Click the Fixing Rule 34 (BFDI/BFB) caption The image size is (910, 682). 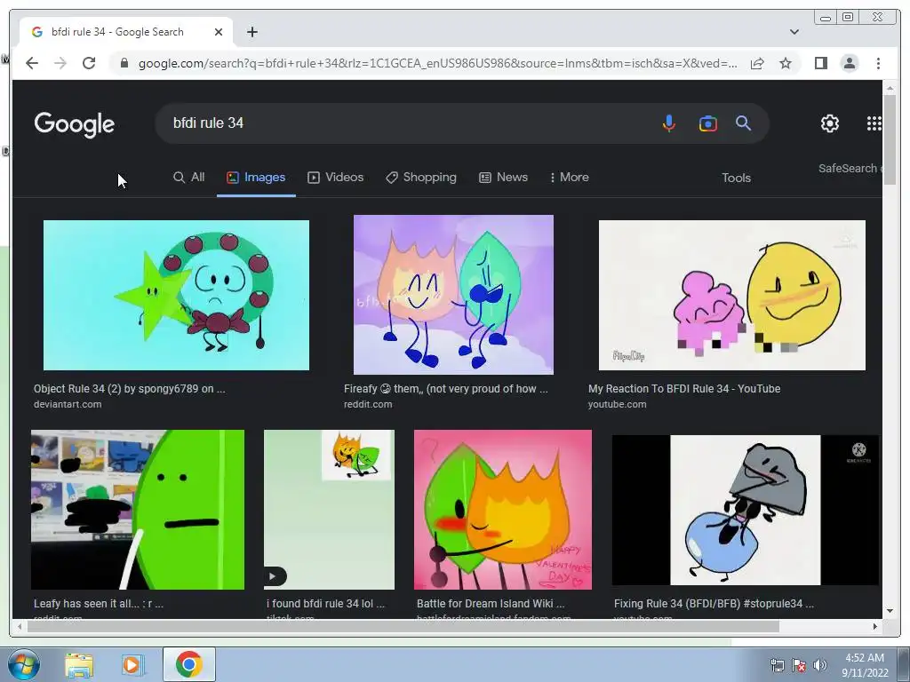(714, 604)
